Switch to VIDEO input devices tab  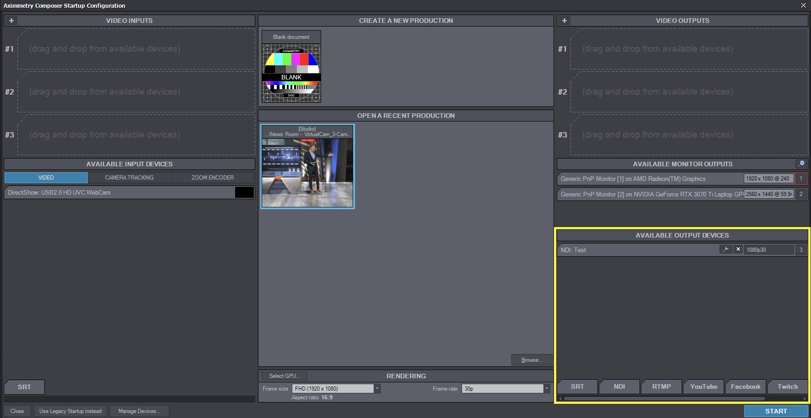46,178
